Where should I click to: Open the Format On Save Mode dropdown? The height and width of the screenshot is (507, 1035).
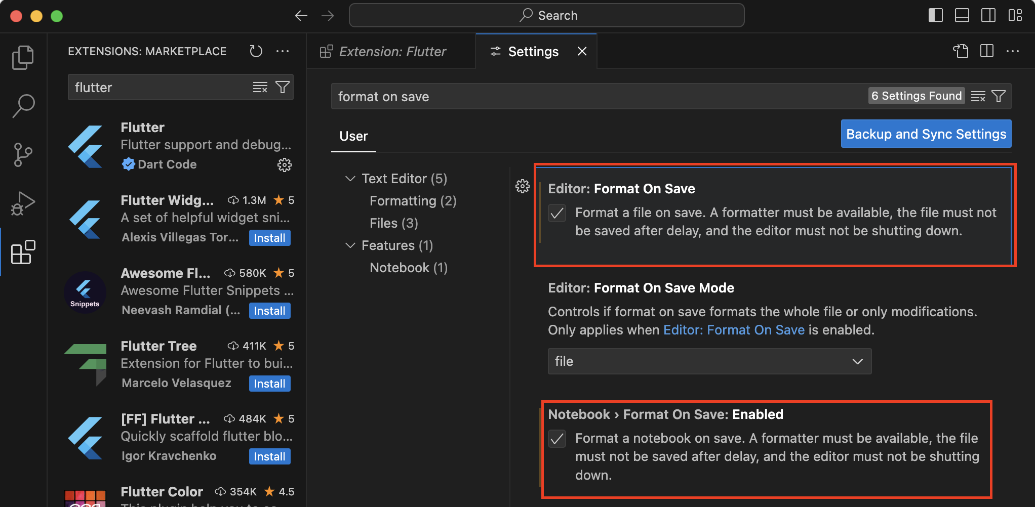(x=709, y=361)
